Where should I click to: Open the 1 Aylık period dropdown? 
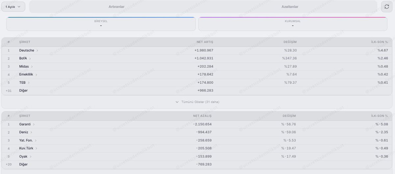coord(13,7)
